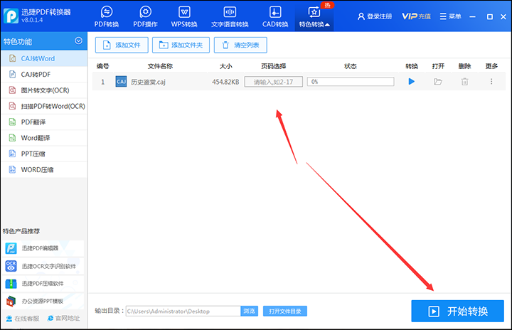Click the 页码选择 column header
Image resolution: width=512 pixels, height=330 pixels.
coord(274,66)
